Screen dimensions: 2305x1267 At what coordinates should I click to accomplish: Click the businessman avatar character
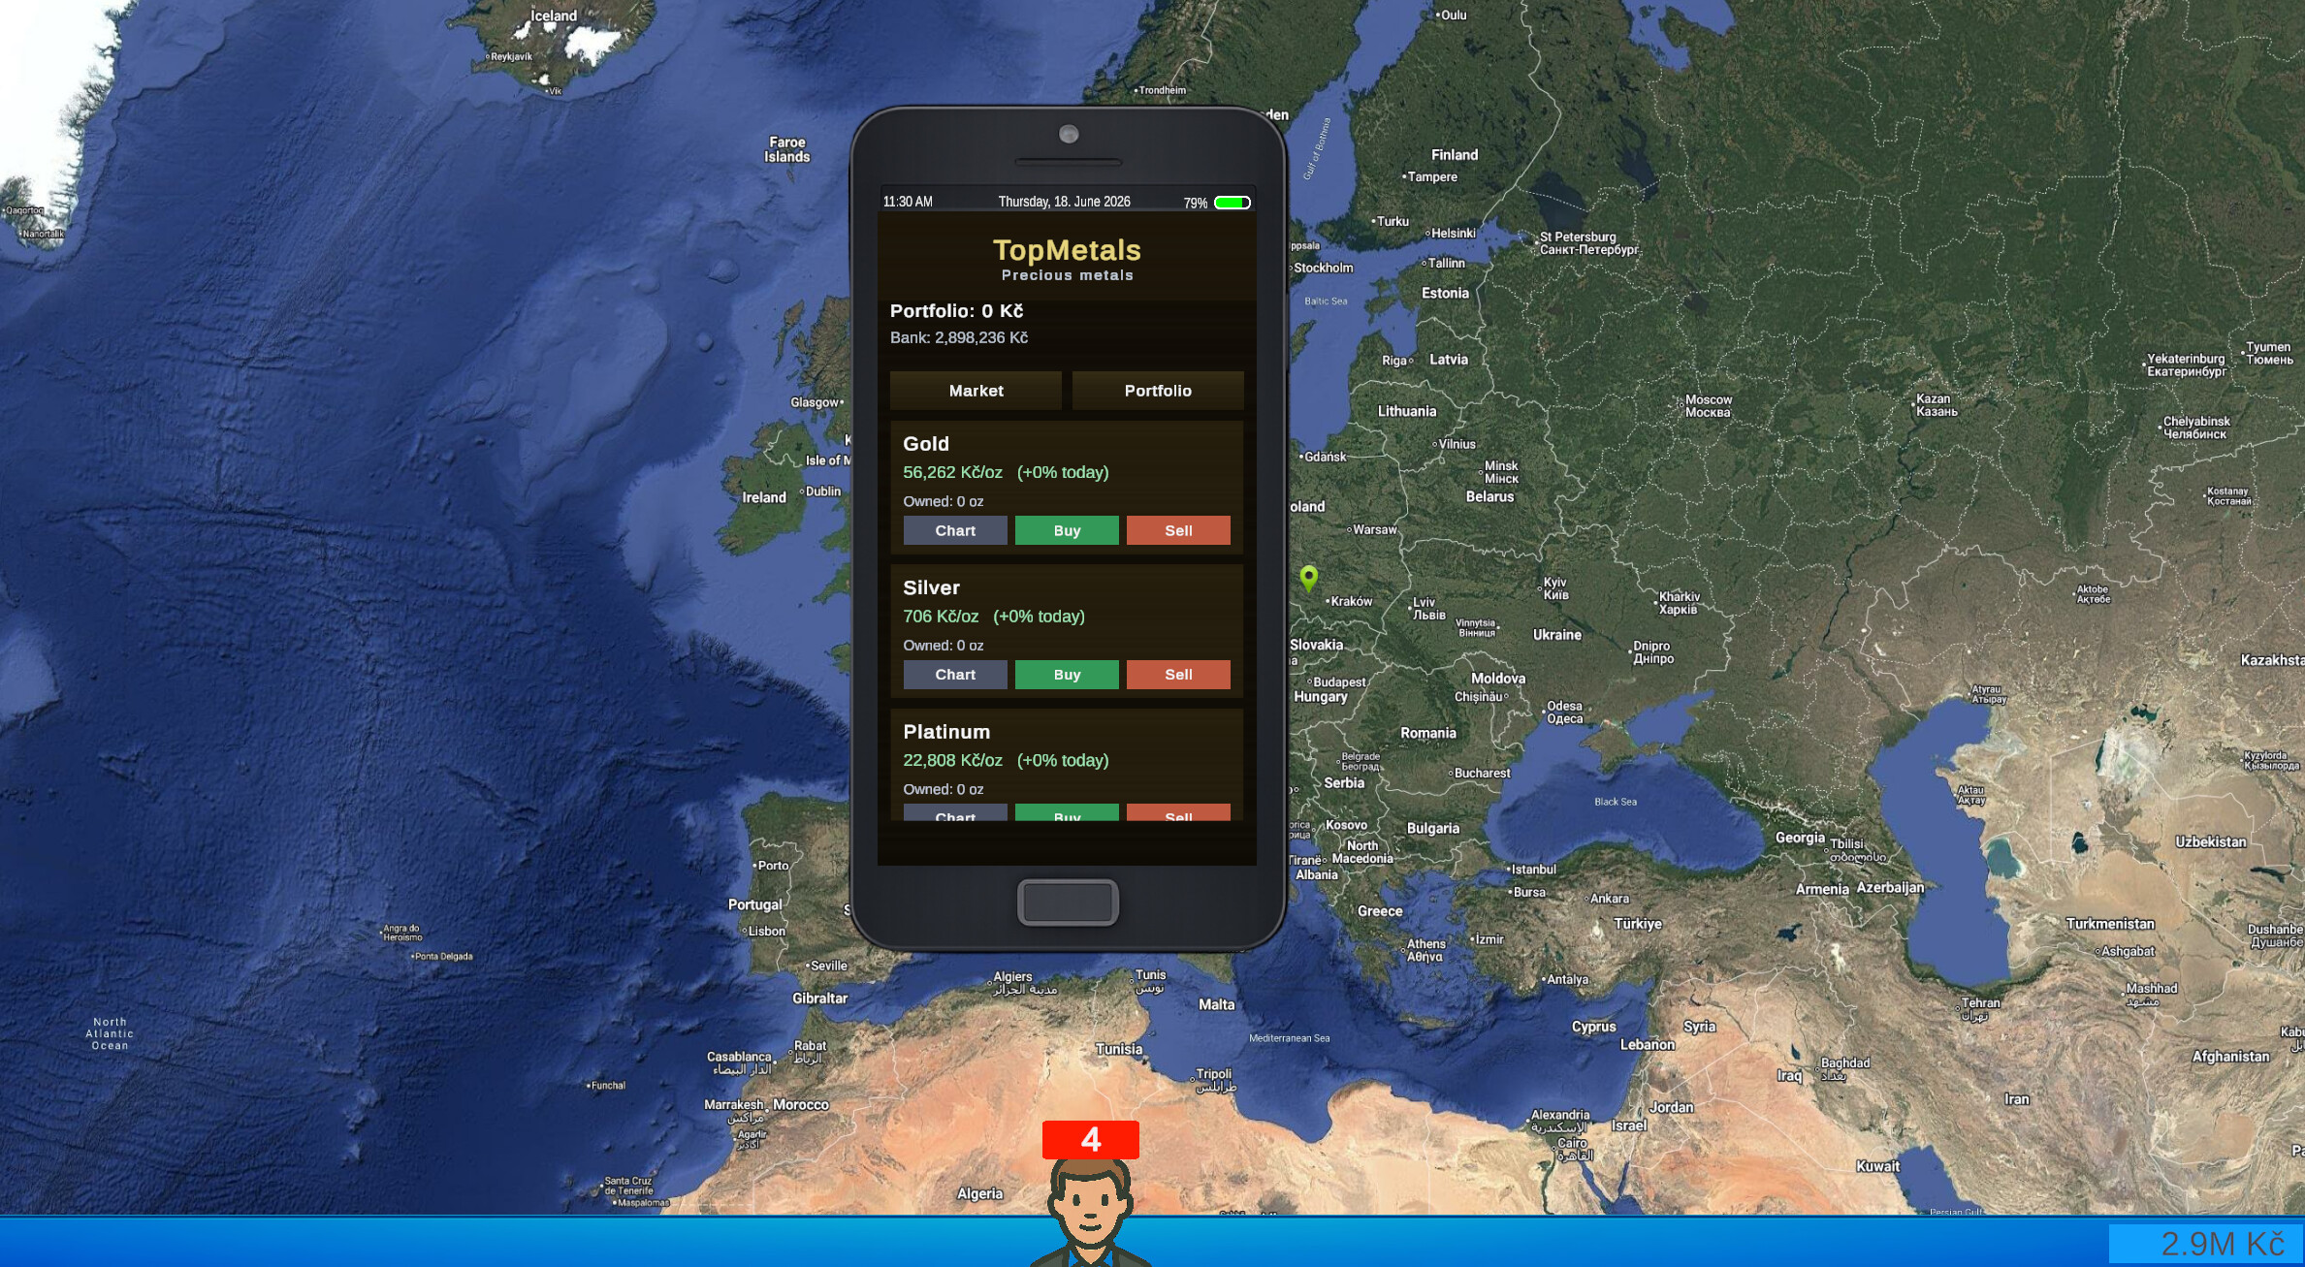point(1090,1212)
